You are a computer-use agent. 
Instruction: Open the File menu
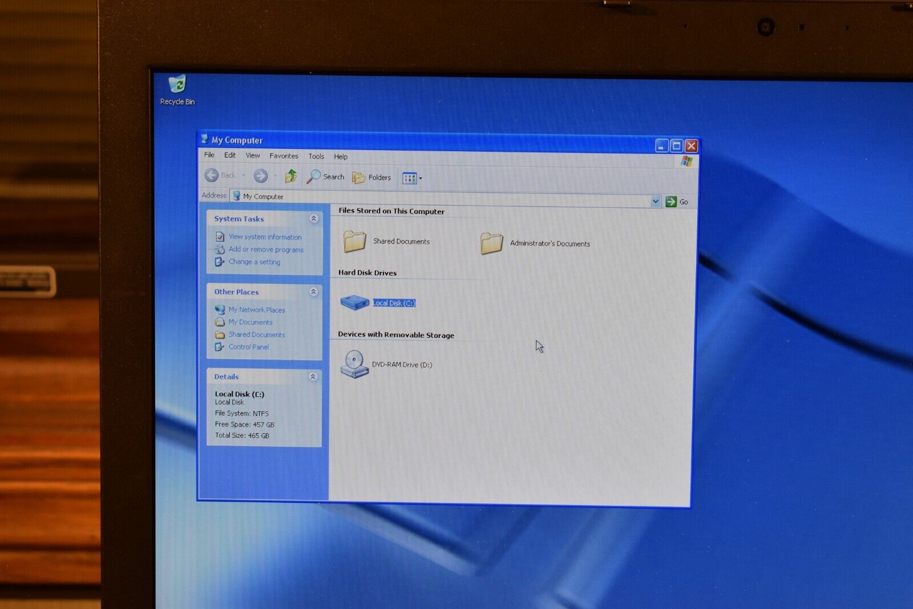[209, 155]
